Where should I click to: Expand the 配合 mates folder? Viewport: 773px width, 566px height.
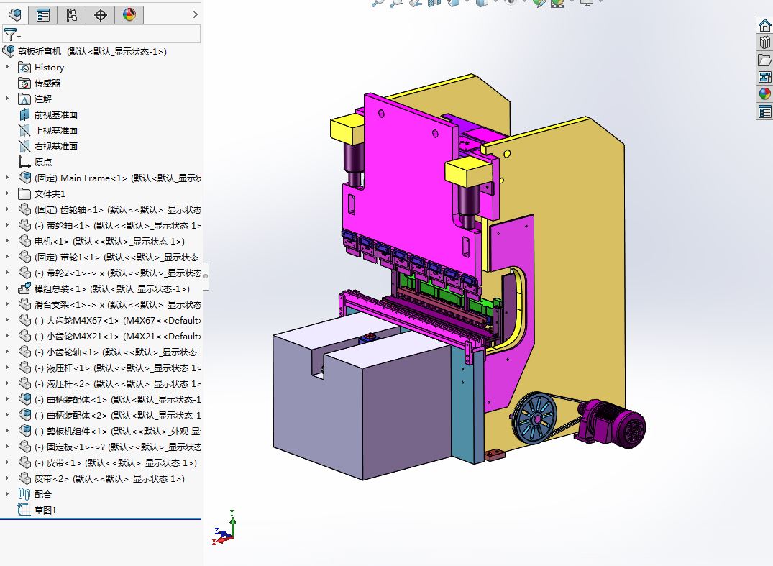click(x=7, y=495)
